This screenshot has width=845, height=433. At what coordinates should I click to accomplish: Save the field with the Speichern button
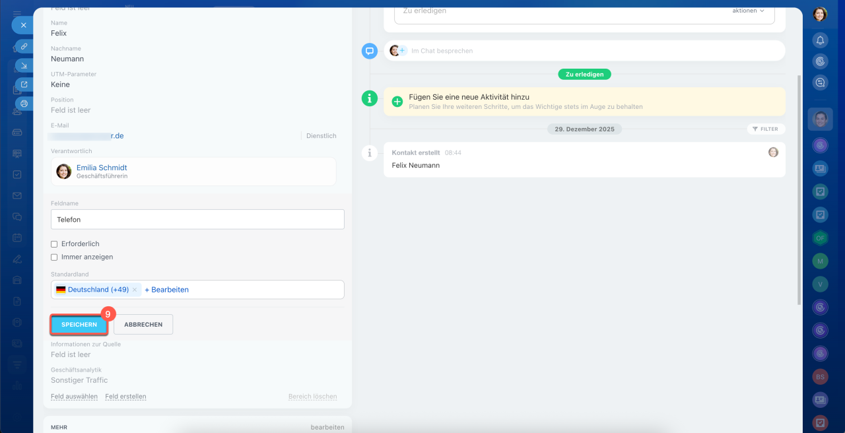(79, 325)
